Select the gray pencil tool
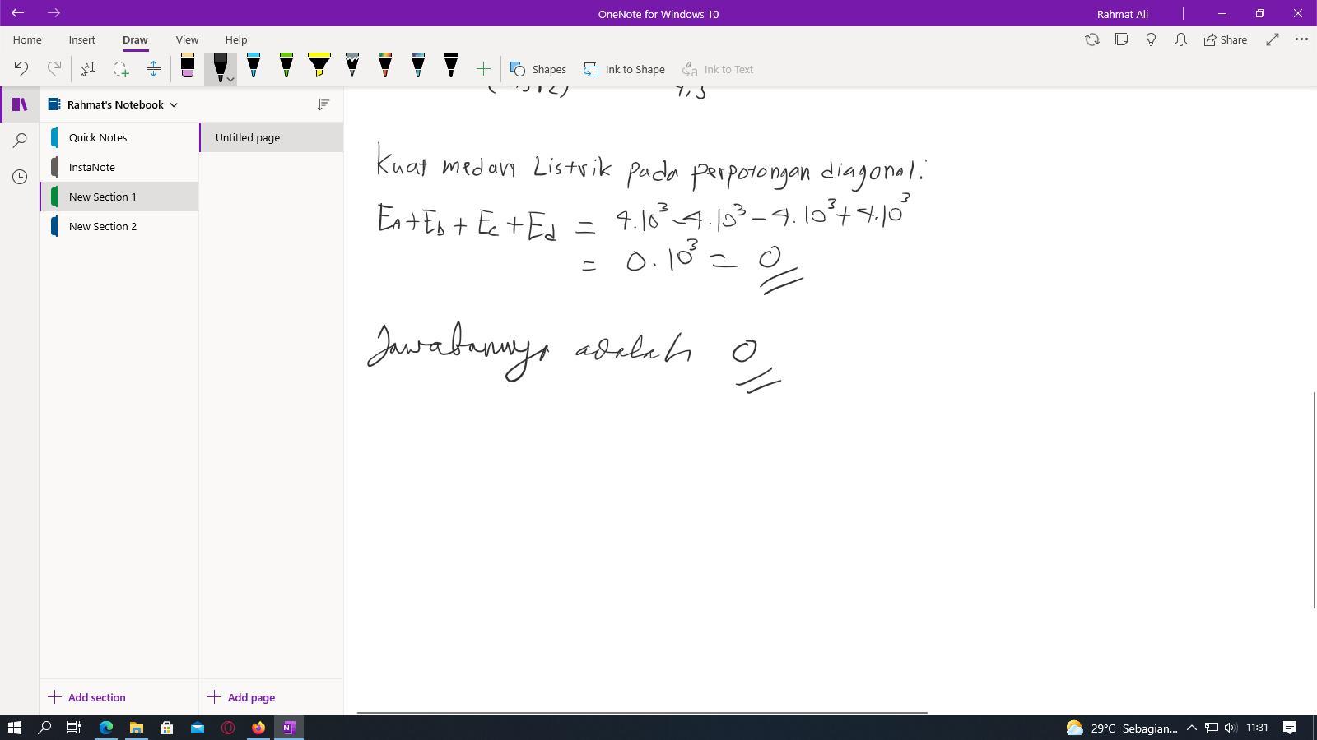Image resolution: width=1317 pixels, height=740 pixels. point(352,66)
